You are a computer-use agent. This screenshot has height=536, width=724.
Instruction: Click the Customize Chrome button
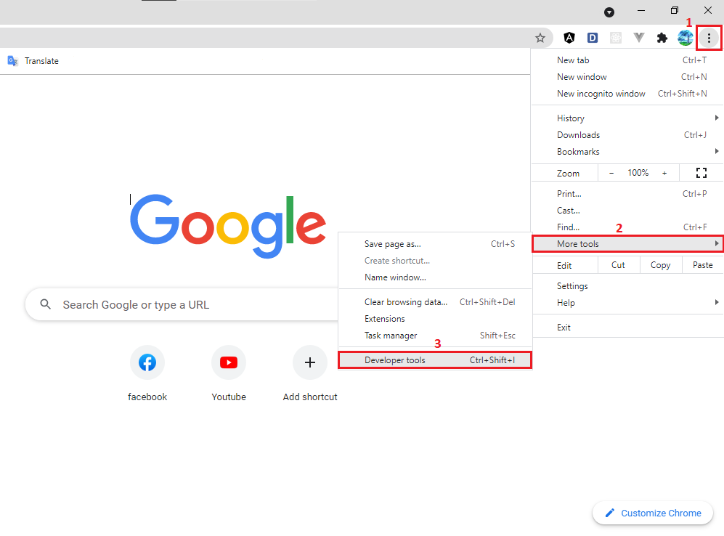(x=653, y=513)
